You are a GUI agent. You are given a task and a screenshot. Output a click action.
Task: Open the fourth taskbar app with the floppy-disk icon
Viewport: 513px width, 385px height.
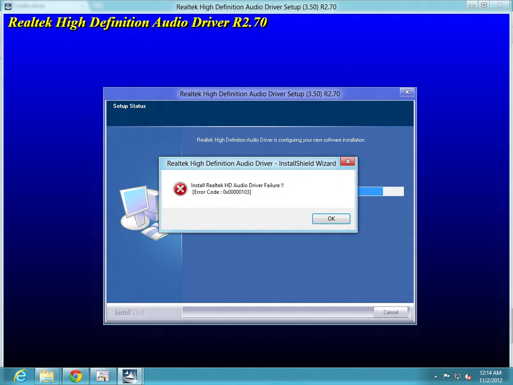click(103, 376)
